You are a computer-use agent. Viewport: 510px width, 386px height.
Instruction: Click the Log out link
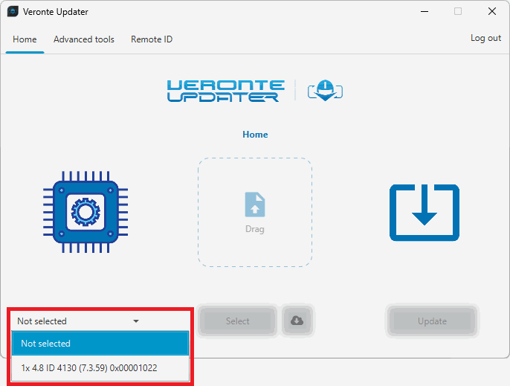(x=485, y=38)
